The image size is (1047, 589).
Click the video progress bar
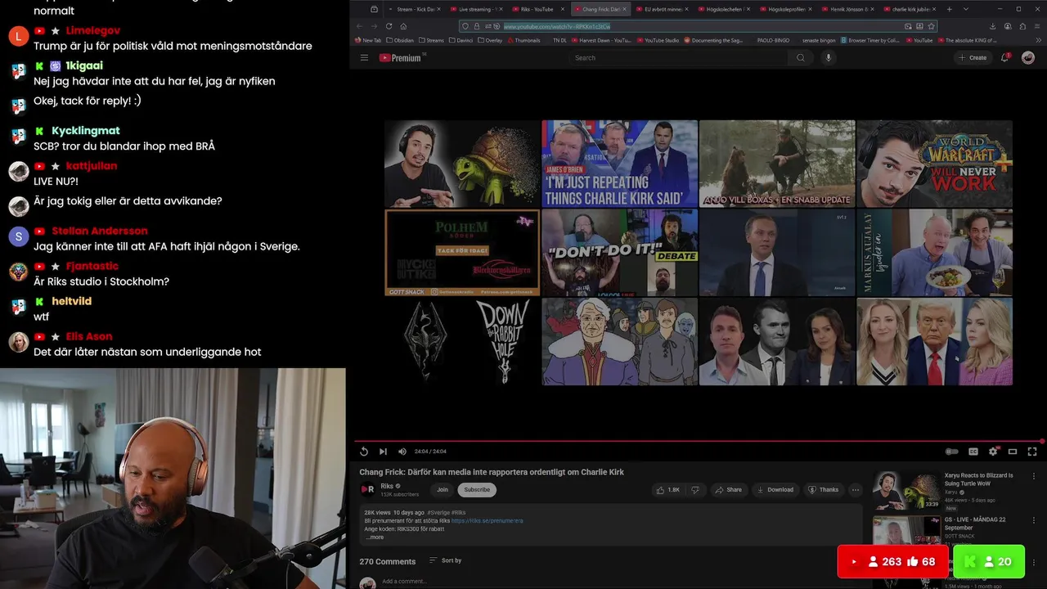point(699,442)
